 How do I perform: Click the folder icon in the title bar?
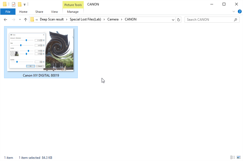(x=5, y=4)
